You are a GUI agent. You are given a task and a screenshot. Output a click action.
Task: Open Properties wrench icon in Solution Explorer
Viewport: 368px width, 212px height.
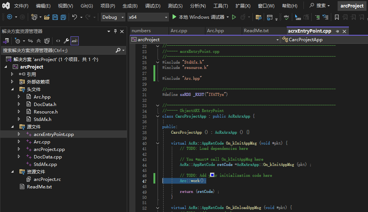click(x=66, y=41)
